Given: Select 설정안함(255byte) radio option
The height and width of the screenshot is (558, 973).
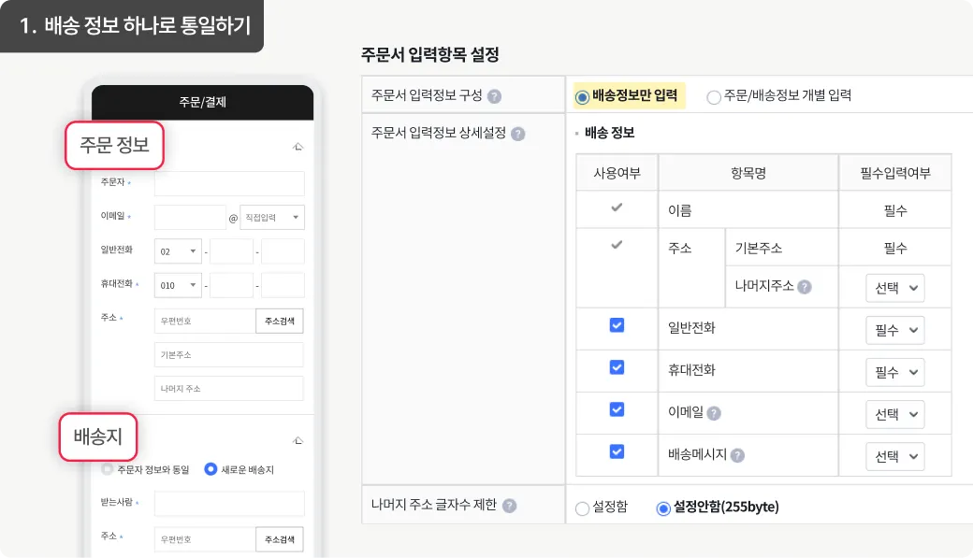Looking at the screenshot, I should [662, 508].
